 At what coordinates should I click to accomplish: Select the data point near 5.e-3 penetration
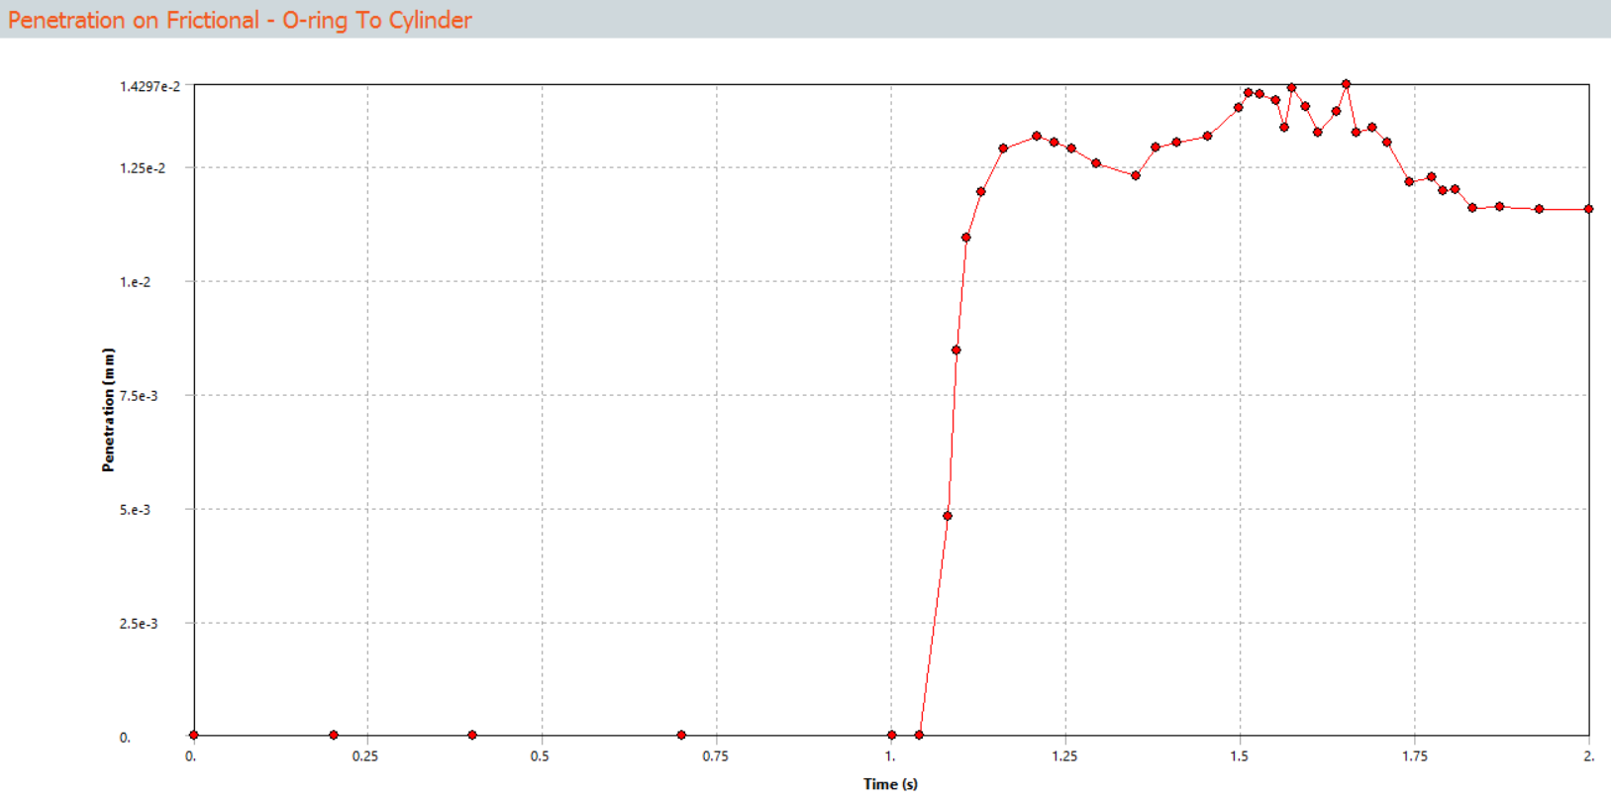pos(948,516)
